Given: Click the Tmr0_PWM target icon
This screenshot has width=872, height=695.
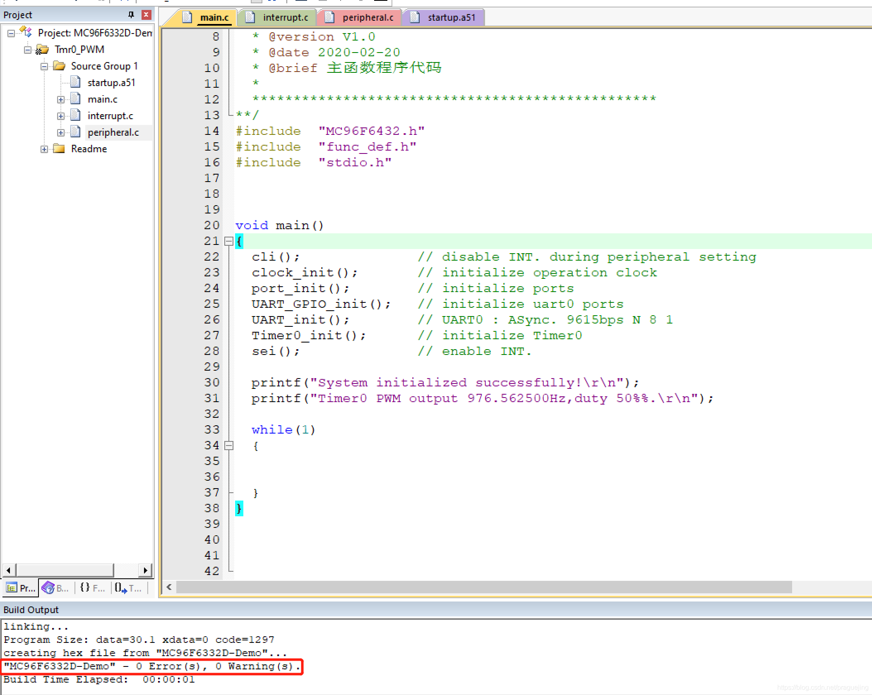Looking at the screenshot, I should click(x=42, y=50).
